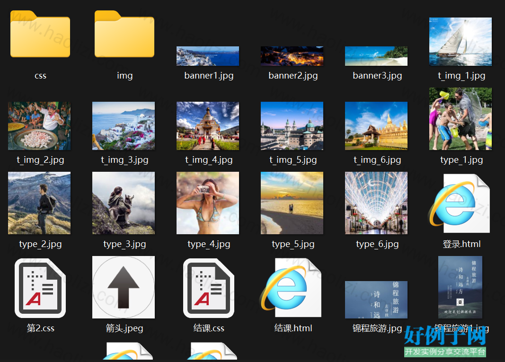Click the 结课.css file name
The image size is (505, 362).
(209, 328)
